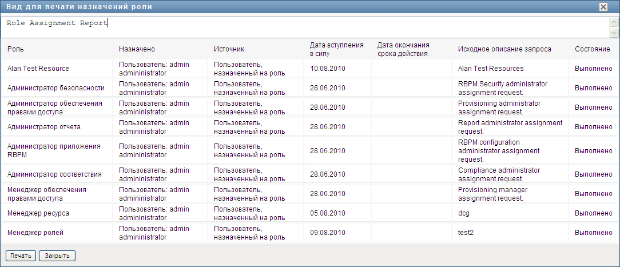Click the dialog title Вид для печати назначений роли
The width and height of the screenshot is (620, 267).
[79, 7]
